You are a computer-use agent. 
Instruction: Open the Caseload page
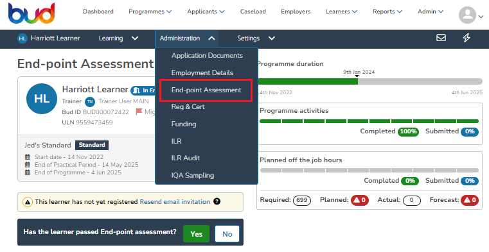pyautogui.click(x=253, y=12)
